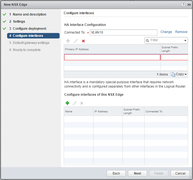Click the gray plus icon above HA interface table
Viewport: 193px width, 180px height.
tap(68, 41)
